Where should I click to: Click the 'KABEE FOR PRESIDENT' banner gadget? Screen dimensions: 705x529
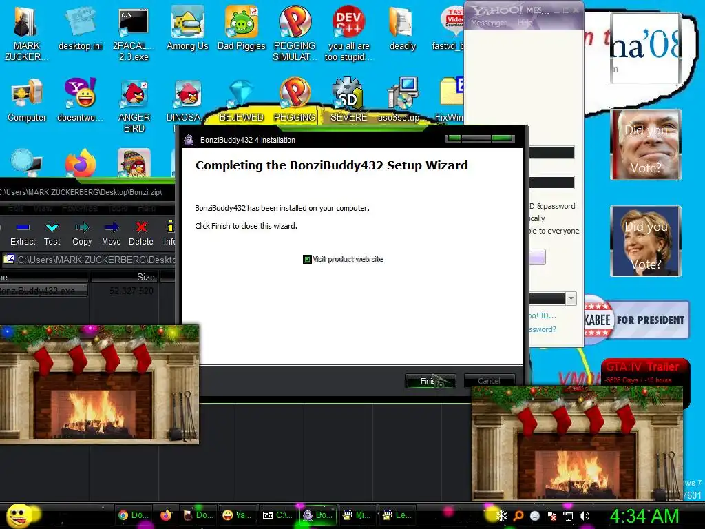tap(636, 320)
